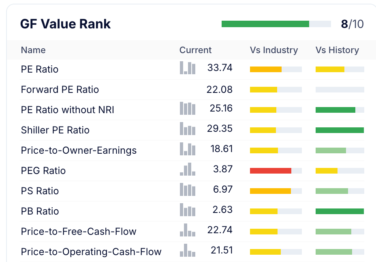The image size is (376, 262).
Task: Click the PEG Ratio value 3.87
Action: 223,169
